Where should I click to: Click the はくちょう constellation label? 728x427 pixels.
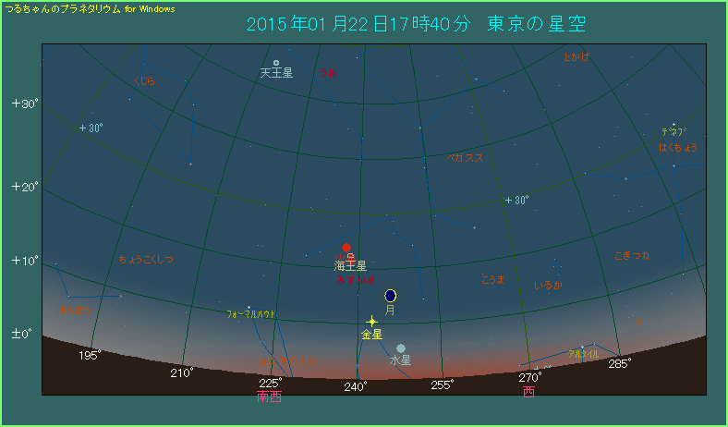point(677,147)
